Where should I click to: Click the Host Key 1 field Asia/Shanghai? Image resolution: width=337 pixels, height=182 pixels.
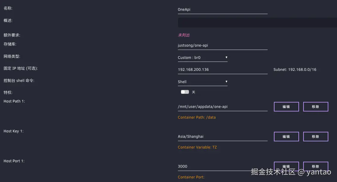pyautogui.click(x=222, y=137)
